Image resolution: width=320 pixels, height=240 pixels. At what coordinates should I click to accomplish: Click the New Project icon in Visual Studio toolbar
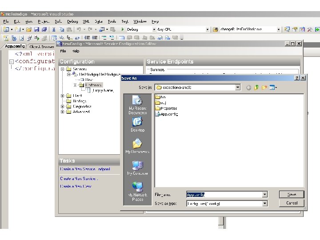[x=6, y=29]
